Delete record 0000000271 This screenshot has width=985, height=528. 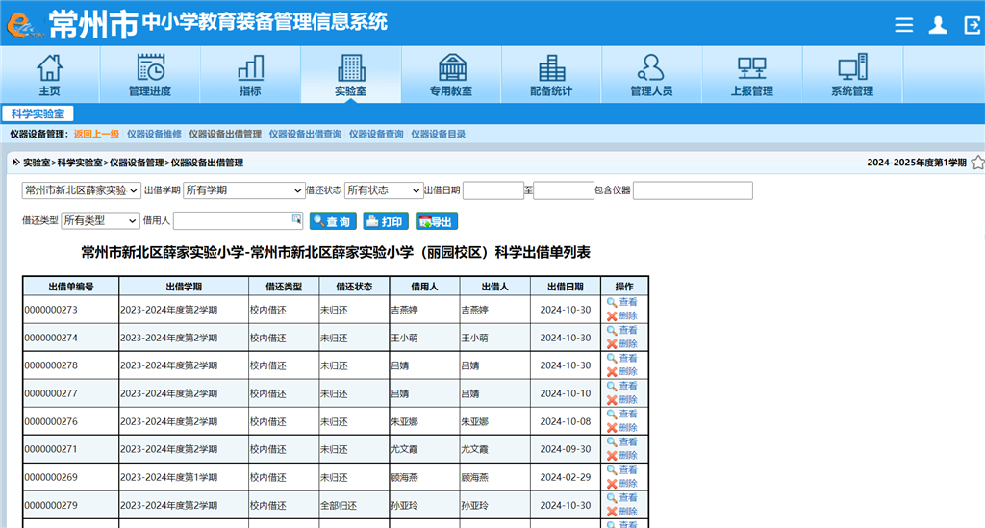[622, 456]
